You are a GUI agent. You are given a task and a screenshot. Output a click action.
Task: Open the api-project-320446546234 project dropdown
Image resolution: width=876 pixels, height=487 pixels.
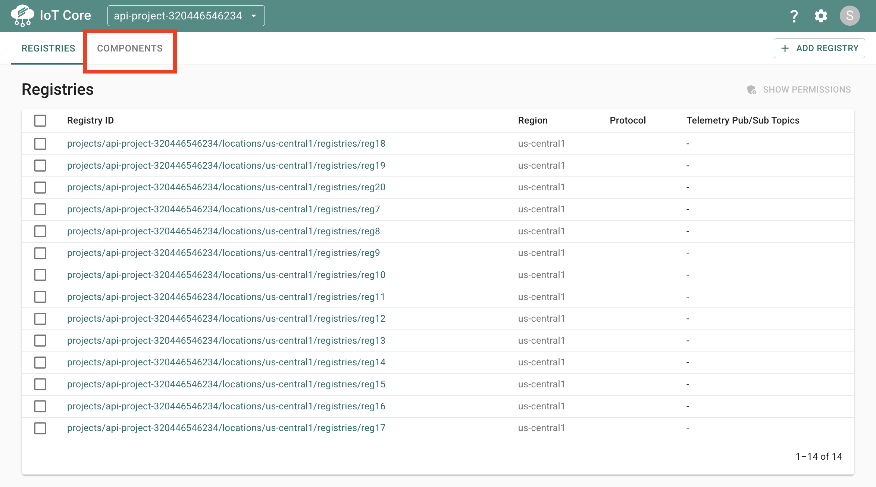point(186,16)
